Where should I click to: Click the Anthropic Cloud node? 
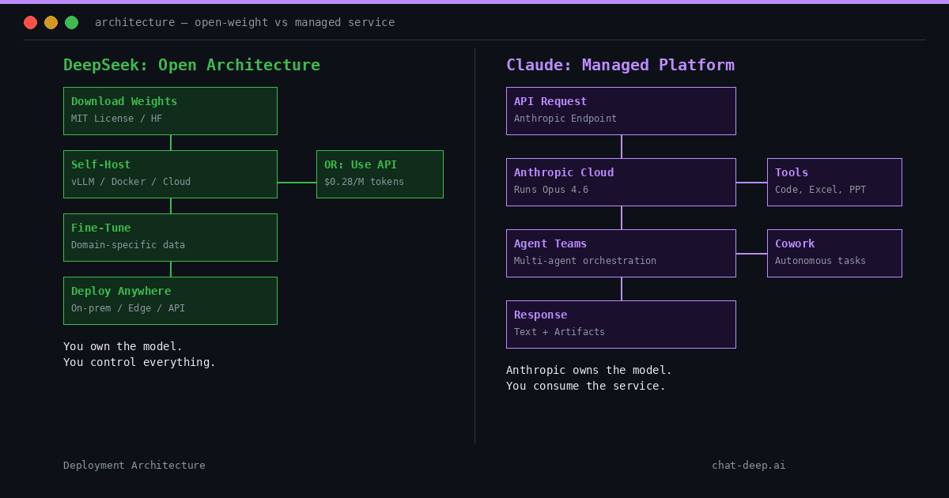pyautogui.click(x=621, y=182)
